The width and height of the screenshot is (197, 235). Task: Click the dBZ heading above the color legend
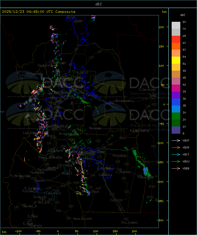click(183, 15)
